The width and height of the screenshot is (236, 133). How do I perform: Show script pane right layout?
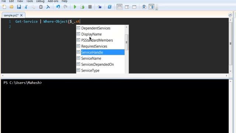tap(127, 7)
